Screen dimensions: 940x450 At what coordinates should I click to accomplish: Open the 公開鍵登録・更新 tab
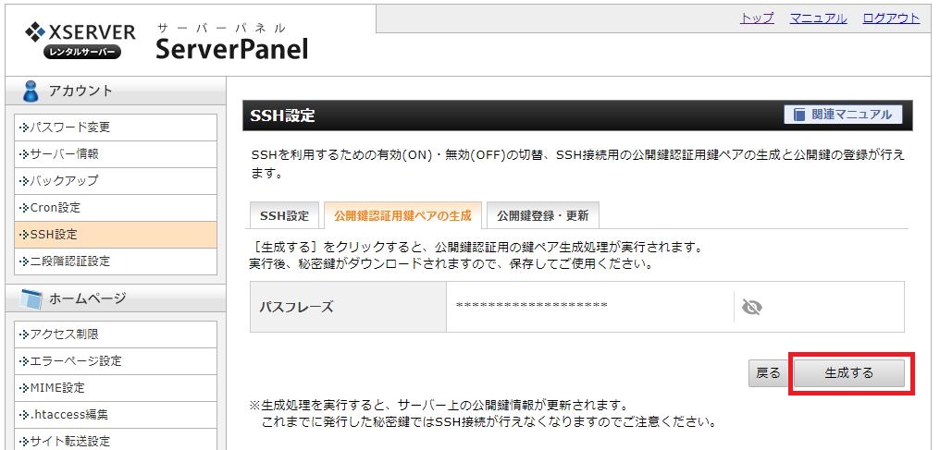tap(542, 215)
